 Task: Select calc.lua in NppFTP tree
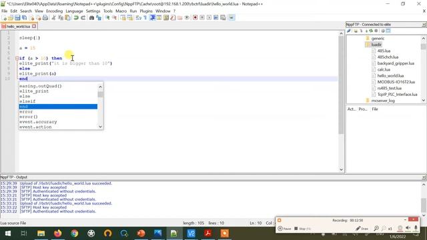(384, 69)
